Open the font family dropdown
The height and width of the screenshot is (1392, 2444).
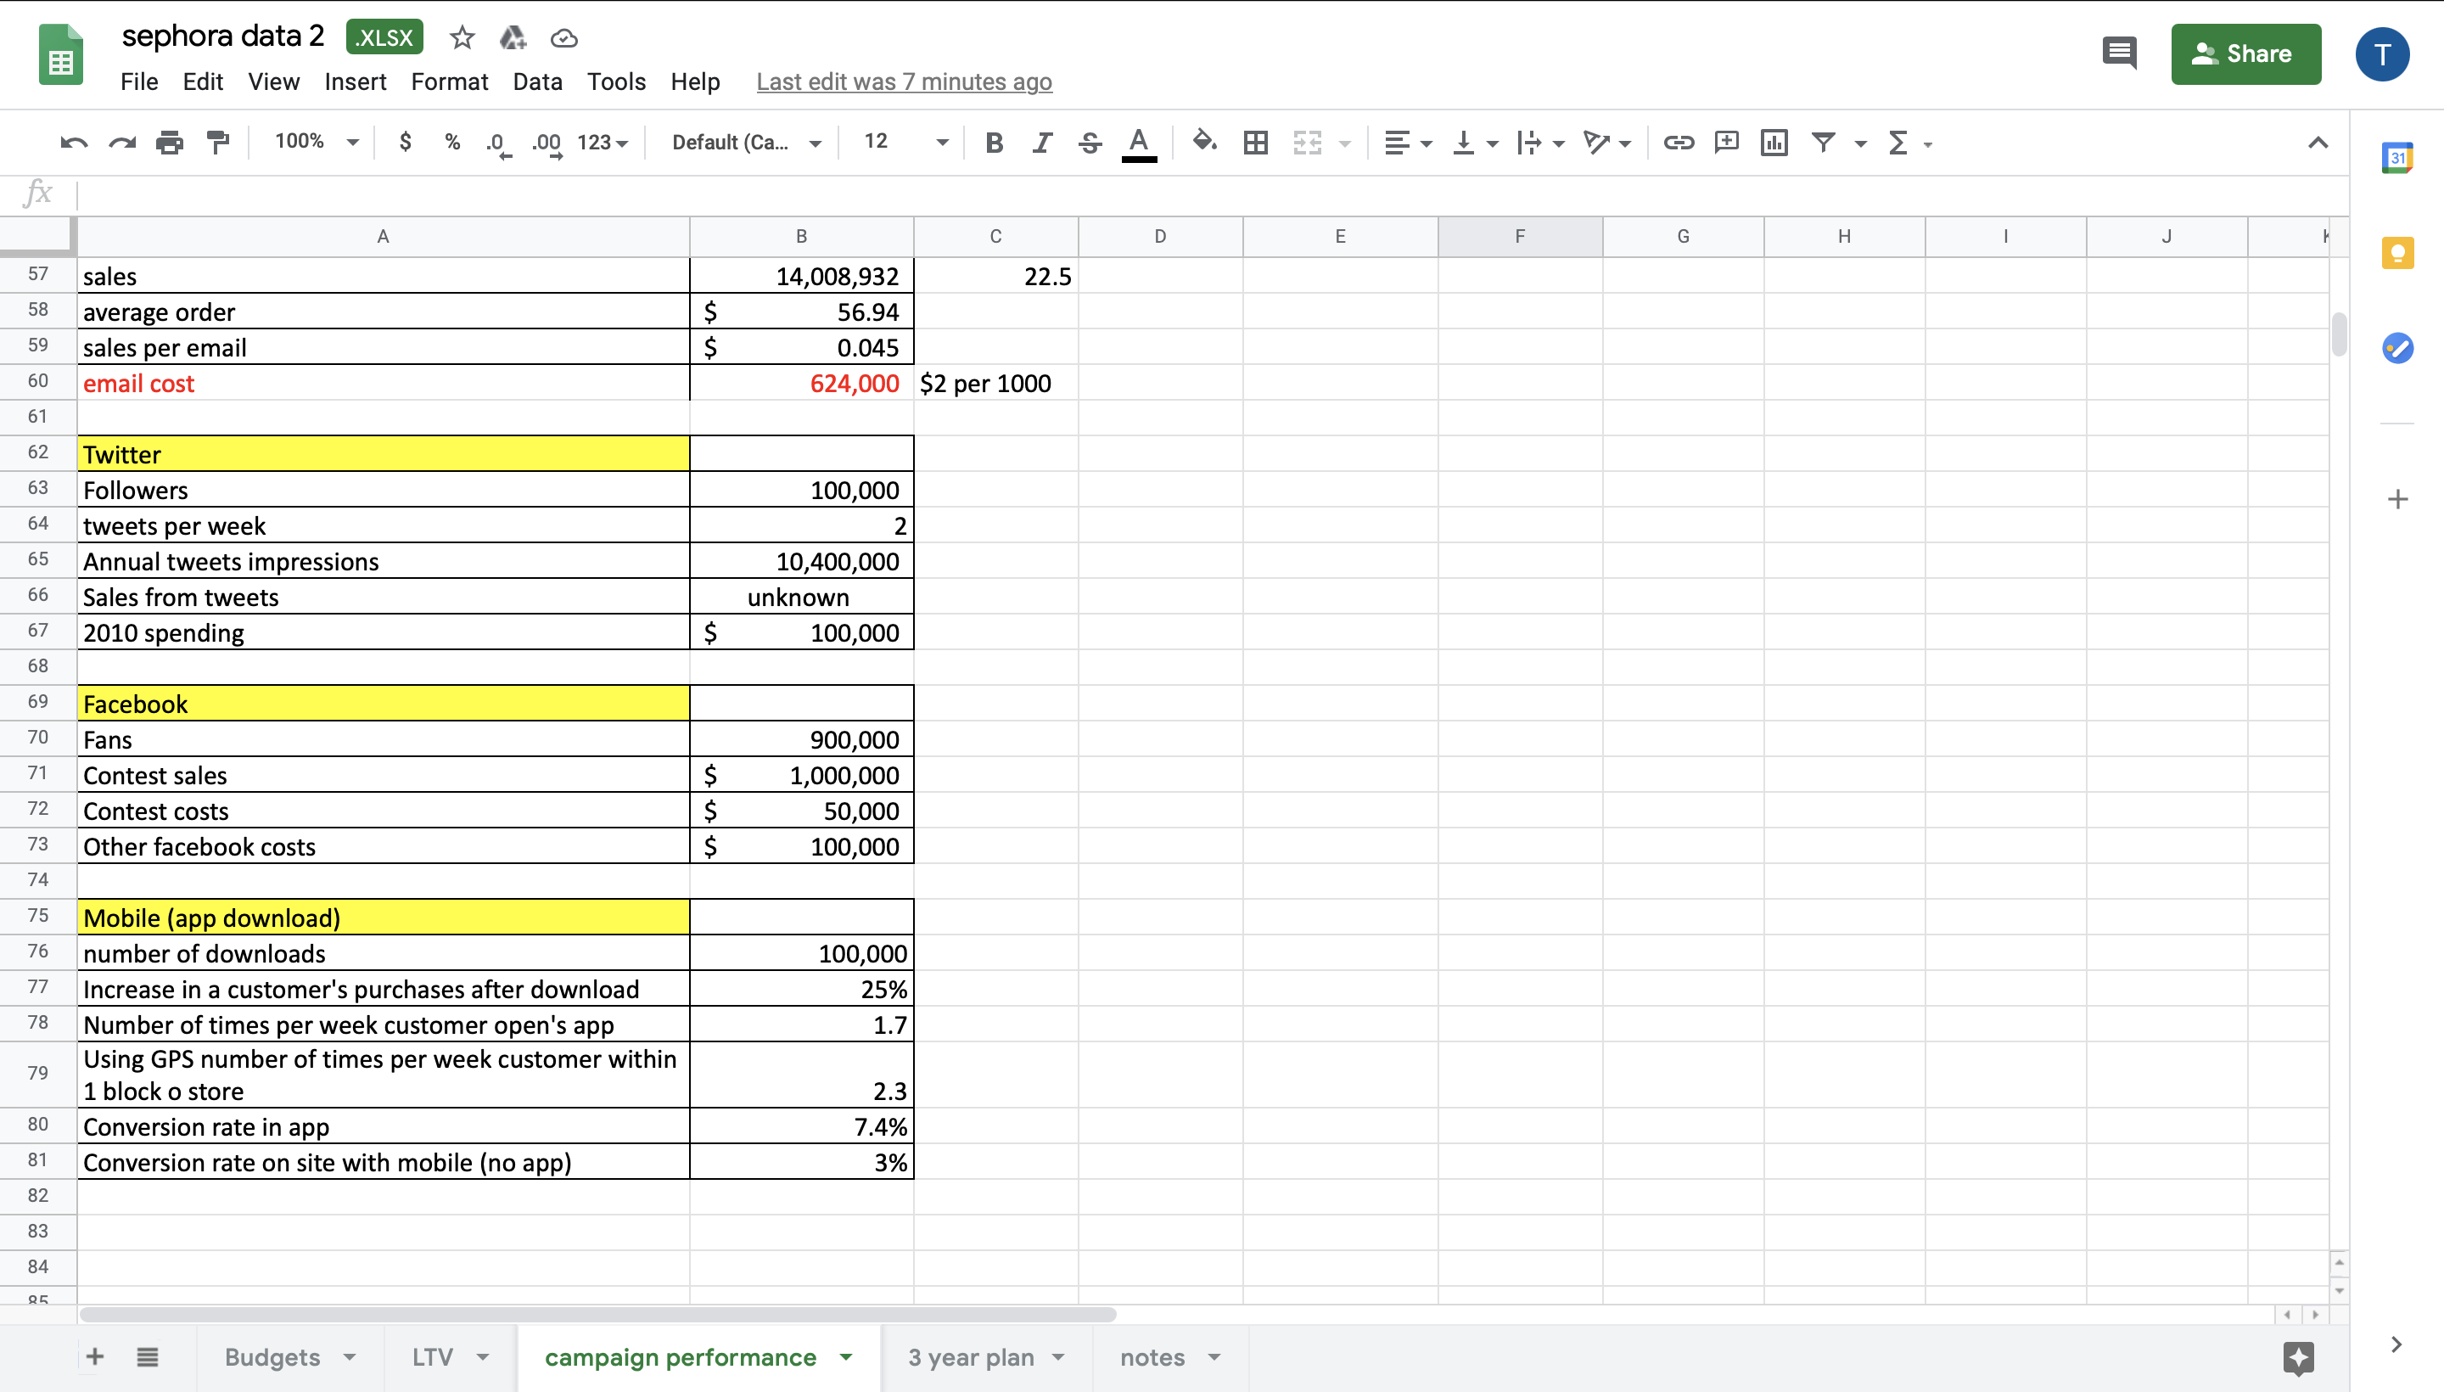(744, 142)
